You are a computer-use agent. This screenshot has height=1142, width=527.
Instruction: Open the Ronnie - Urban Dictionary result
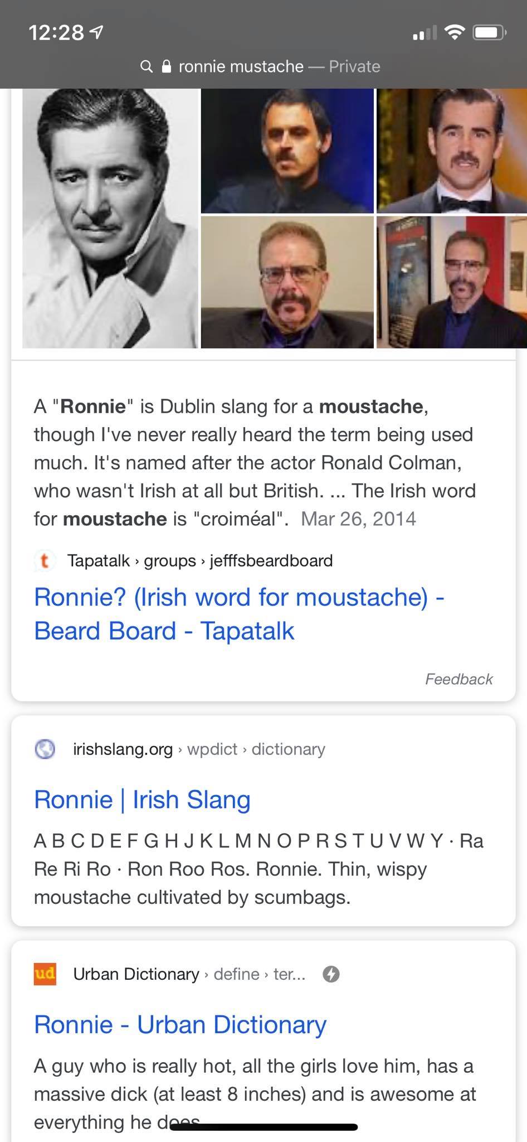pos(180,1024)
